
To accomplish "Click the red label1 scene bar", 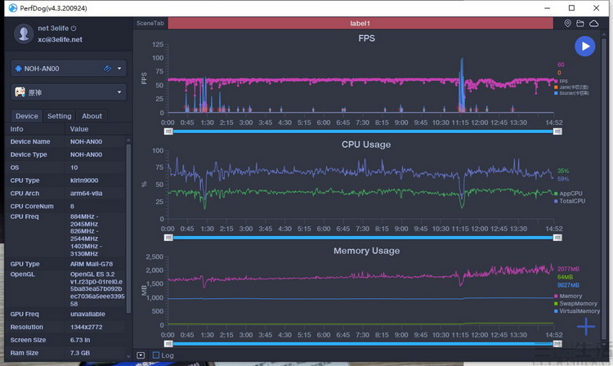I will 360,24.
